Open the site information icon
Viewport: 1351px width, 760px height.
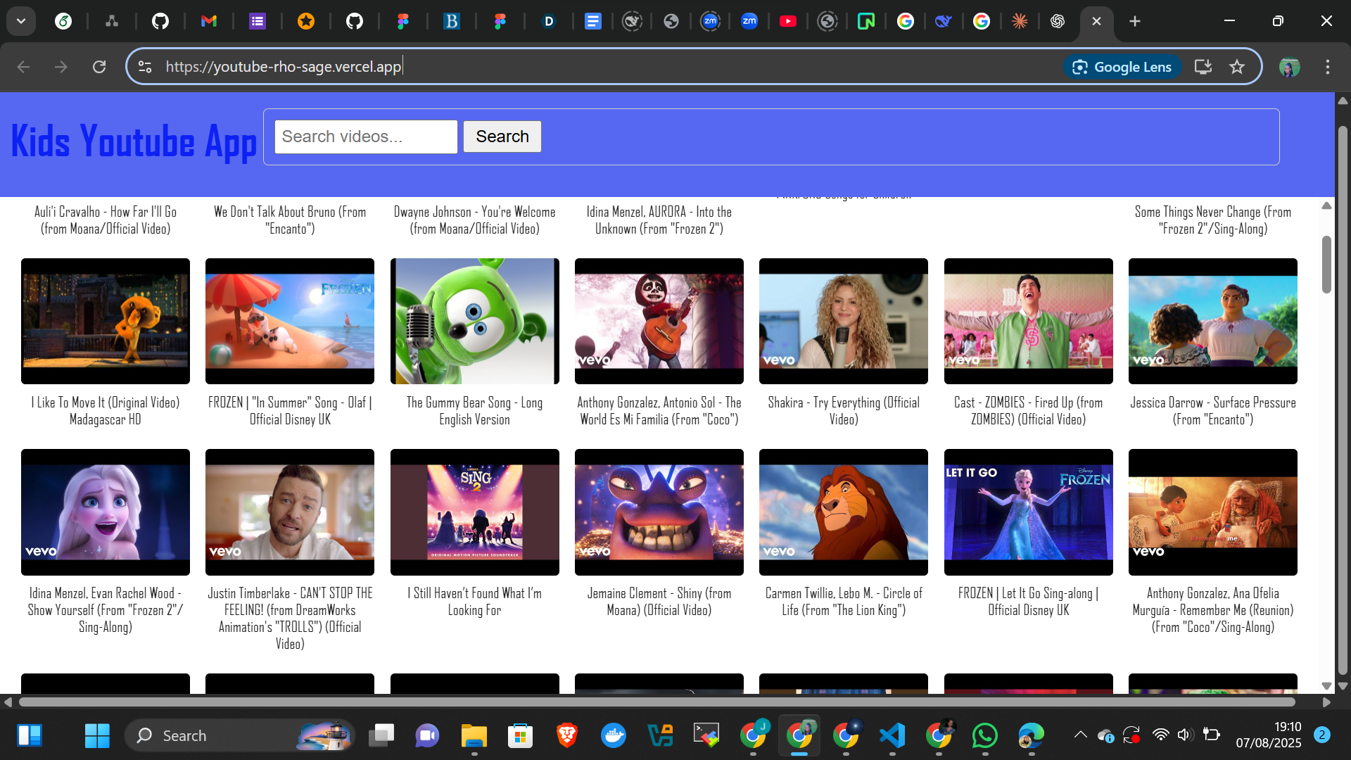click(x=145, y=67)
